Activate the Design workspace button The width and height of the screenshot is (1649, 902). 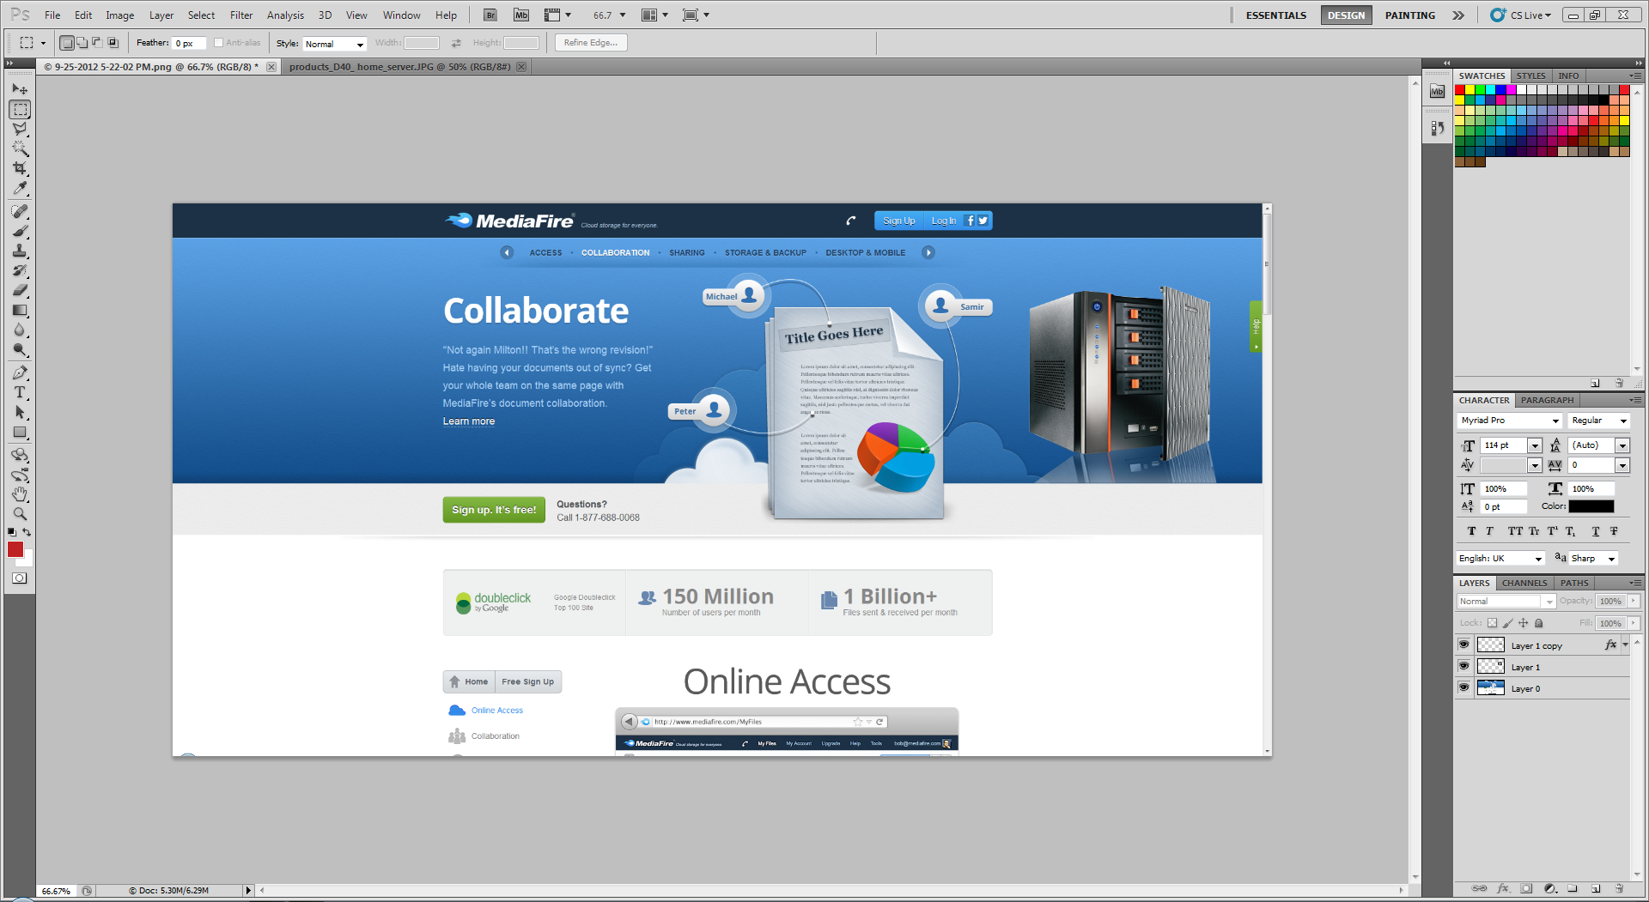[x=1346, y=15]
